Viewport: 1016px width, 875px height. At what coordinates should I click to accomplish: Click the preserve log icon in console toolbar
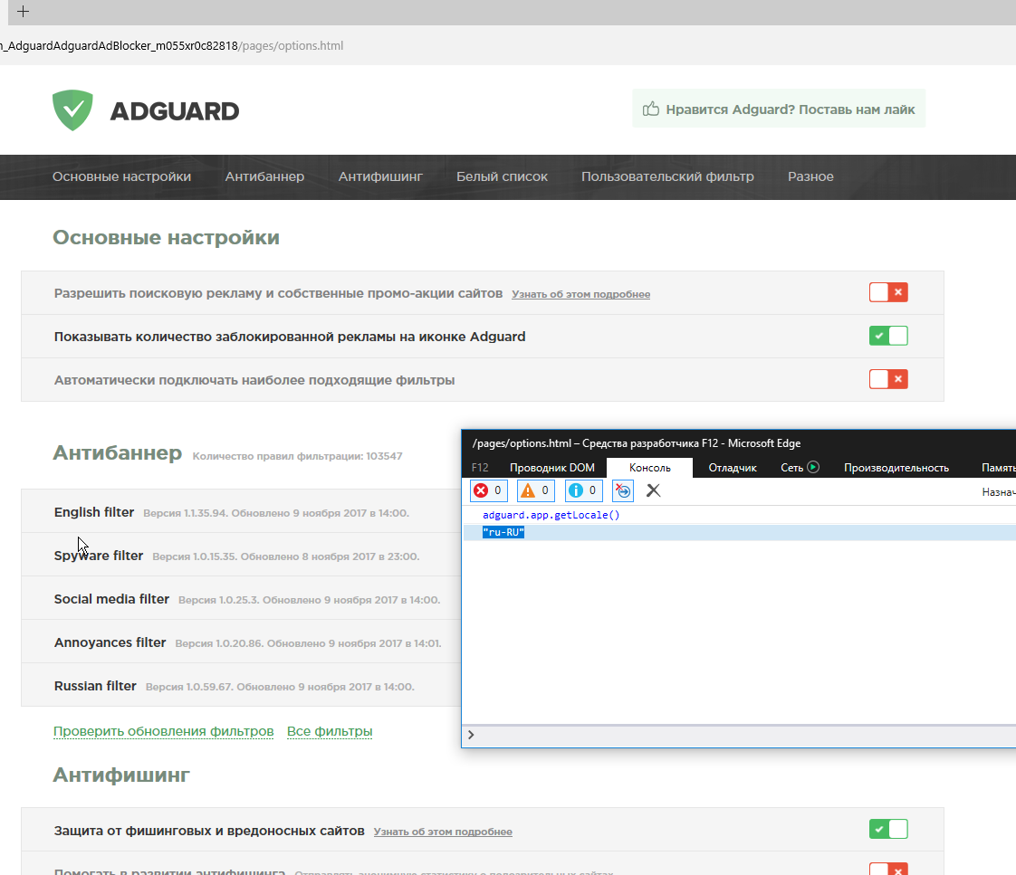622,490
